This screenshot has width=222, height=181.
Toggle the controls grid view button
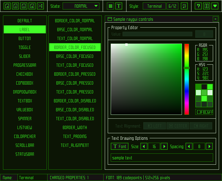[x=110, y=6]
